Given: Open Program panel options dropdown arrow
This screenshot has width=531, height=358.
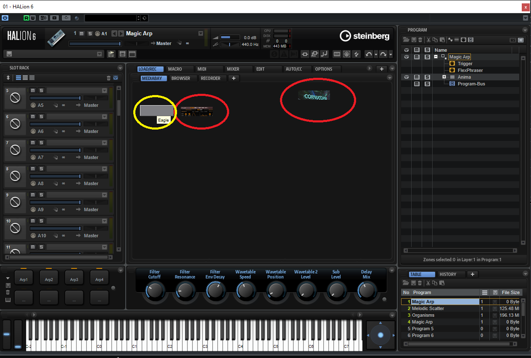Looking at the screenshot, I should pos(525,30).
